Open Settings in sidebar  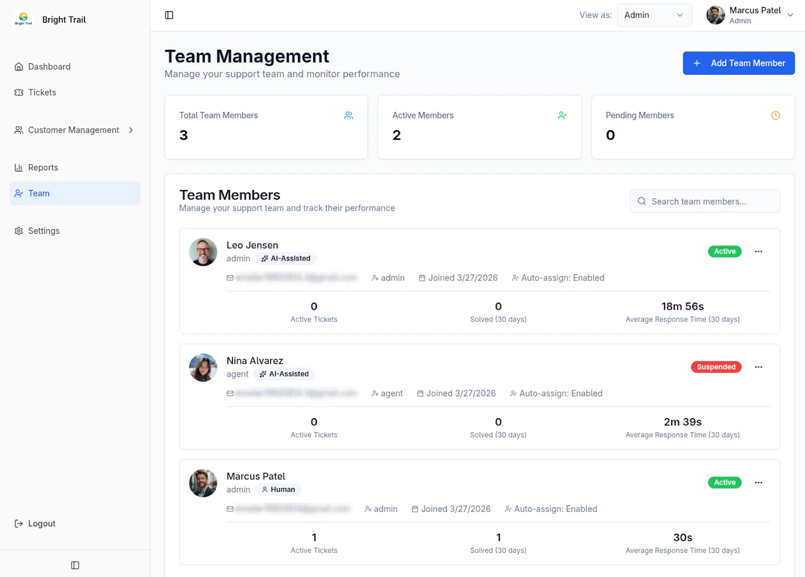(74, 231)
